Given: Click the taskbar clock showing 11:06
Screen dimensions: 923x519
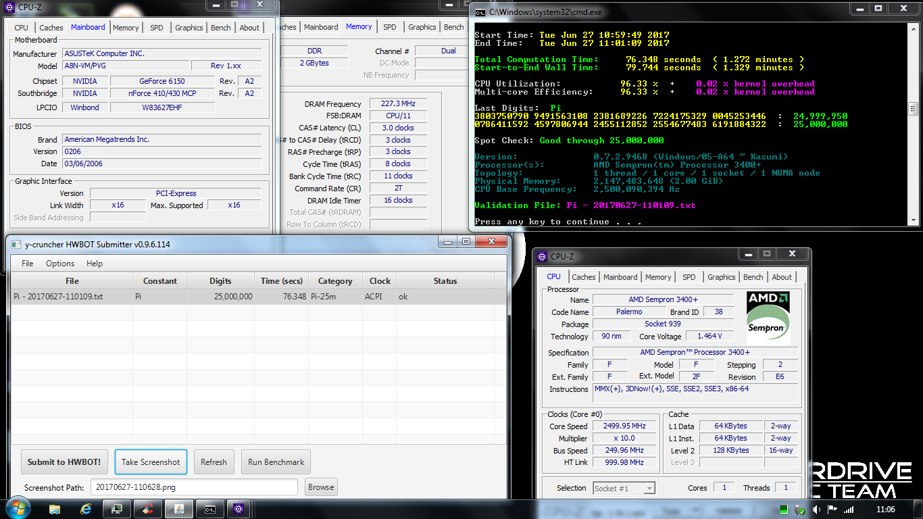Looking at the screenshot, I should (885, 510).
